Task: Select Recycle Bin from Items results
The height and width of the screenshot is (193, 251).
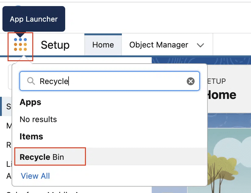Action: 42,157
